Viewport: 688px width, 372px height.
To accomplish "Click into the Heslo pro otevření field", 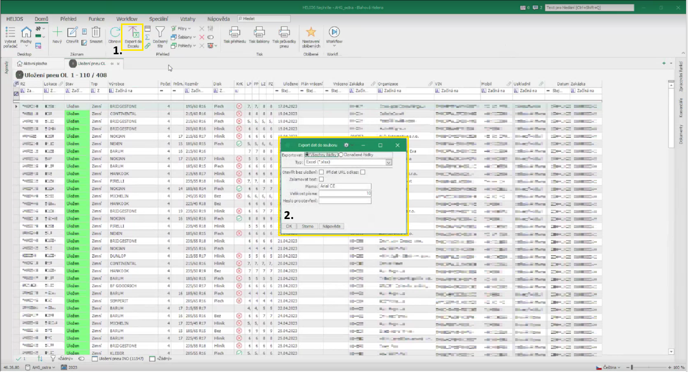I will click(x=345, y=200).
